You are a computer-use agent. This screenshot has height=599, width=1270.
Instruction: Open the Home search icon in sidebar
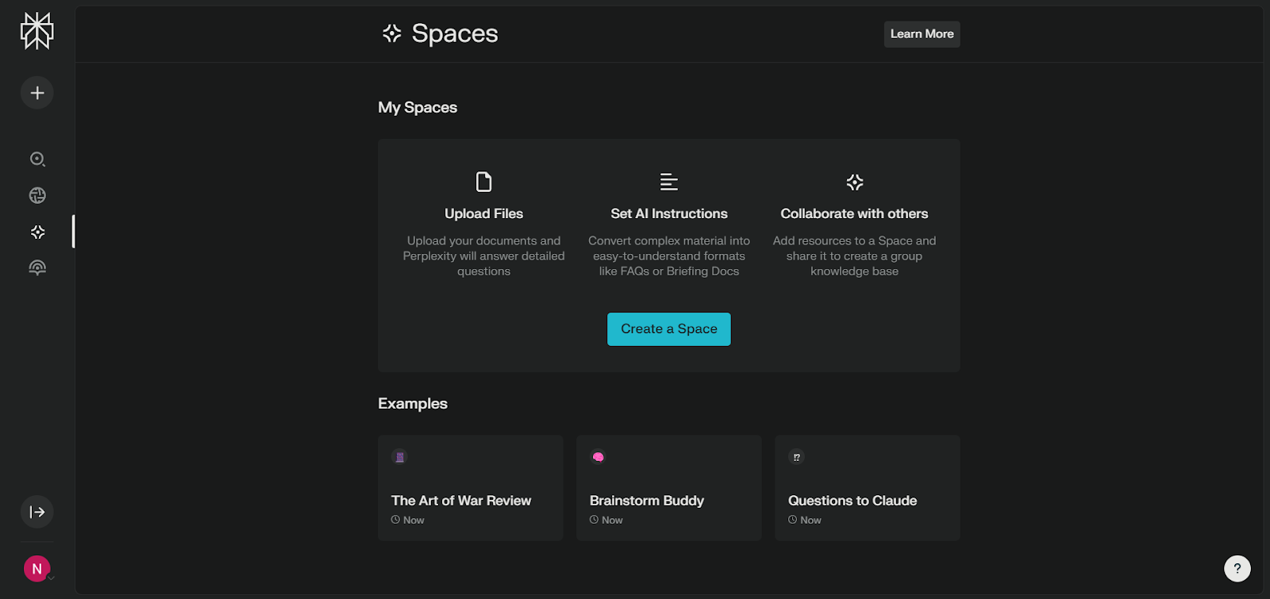37,159
